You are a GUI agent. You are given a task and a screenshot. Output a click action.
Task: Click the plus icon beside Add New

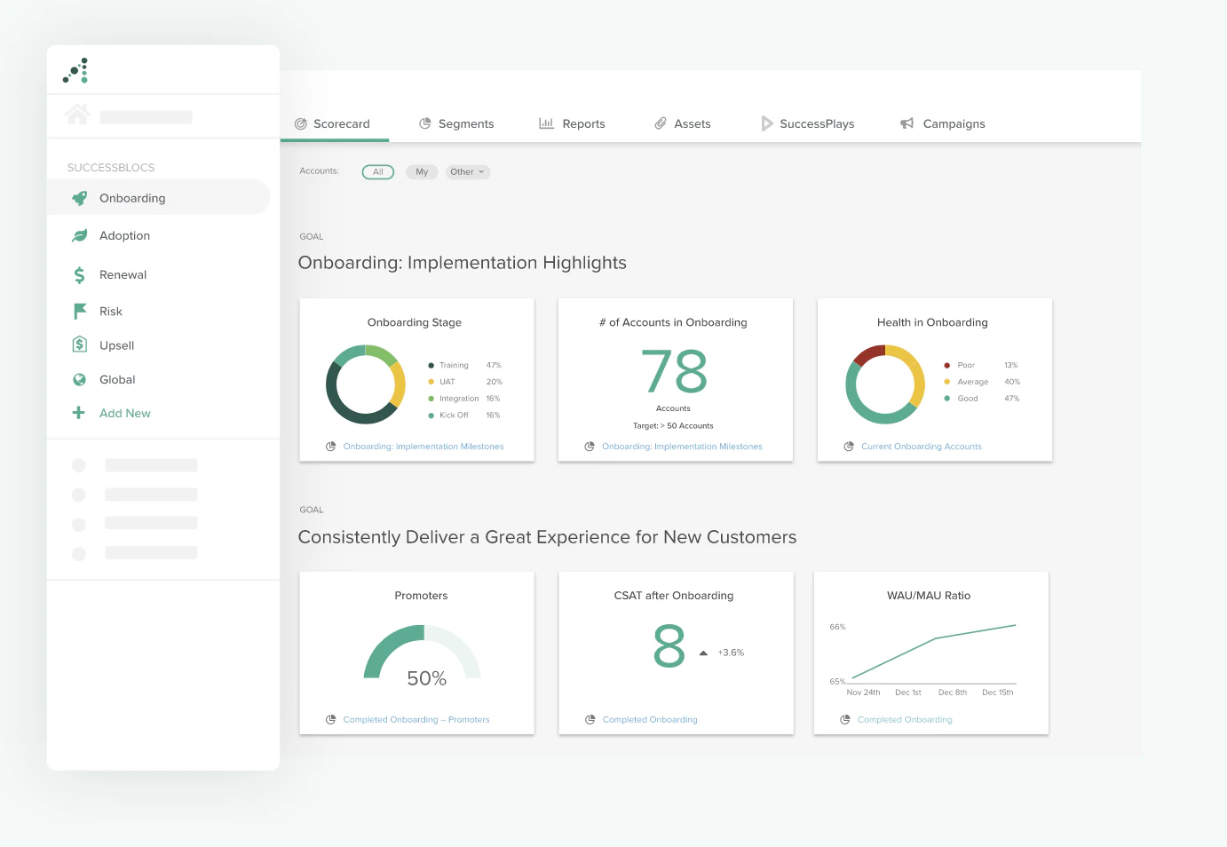79,413
